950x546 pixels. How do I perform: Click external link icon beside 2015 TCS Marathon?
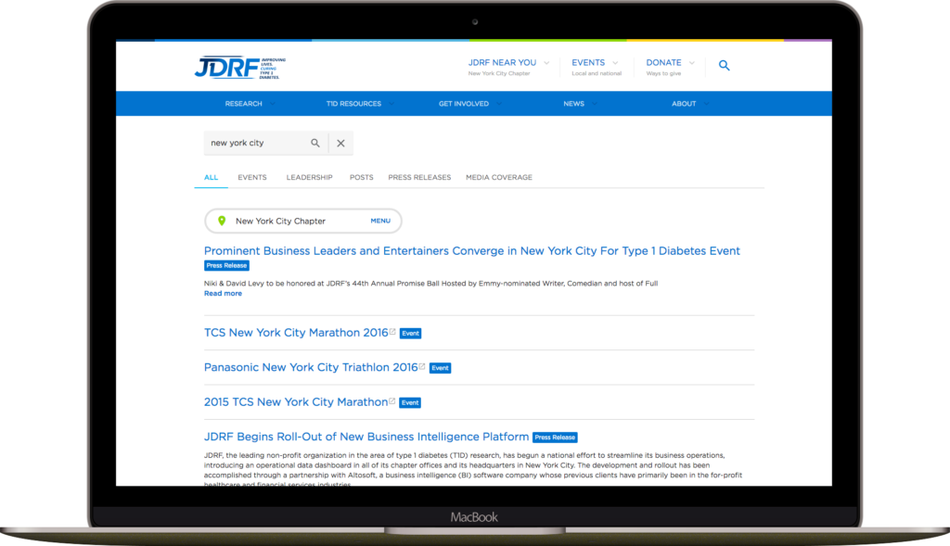click(392, 400)
